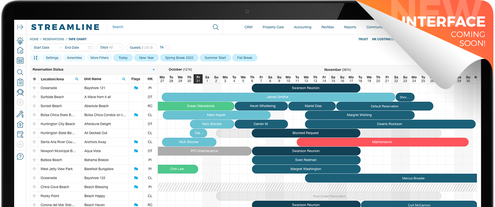Open the Amenities filter button
Image resolution: width=495 pixels, height=207 pixels.
coord(74,58)
